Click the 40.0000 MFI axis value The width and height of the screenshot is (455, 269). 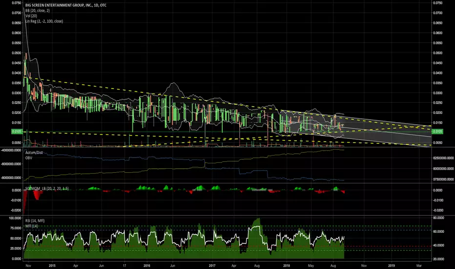(x=438, y=245)
